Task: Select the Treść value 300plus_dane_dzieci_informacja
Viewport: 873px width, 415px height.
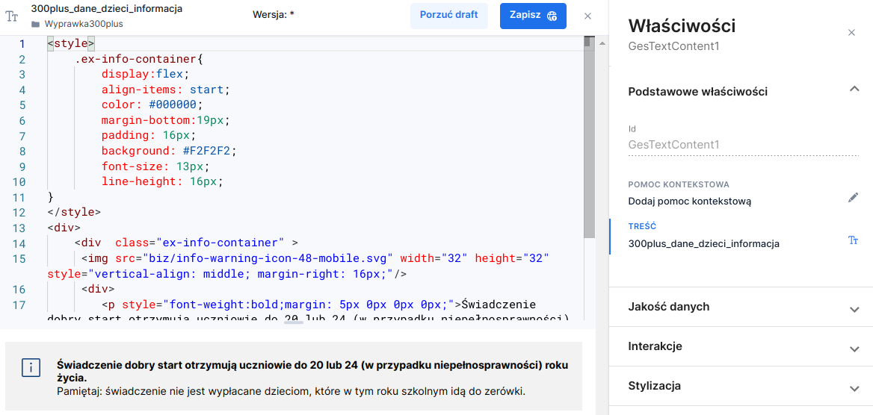Action: click(x=703, y=244)
